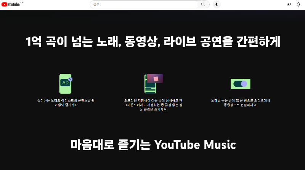Image resolution: width=305 pixels, height=170 pixels.
Task: Click the ad-free phone AD illustration
Action: pyautogui.click(x=66, y=84)
